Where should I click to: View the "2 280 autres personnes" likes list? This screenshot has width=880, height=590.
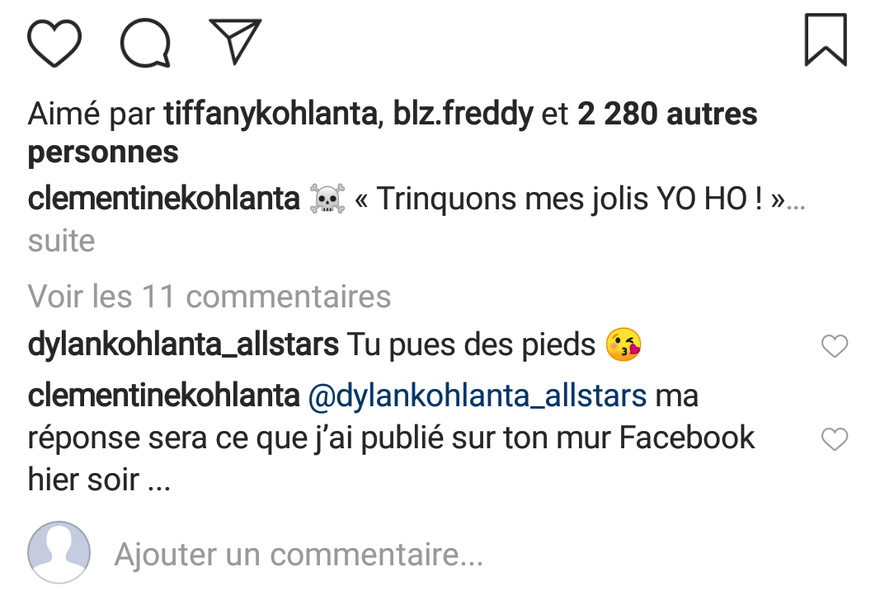pos(393,133)
